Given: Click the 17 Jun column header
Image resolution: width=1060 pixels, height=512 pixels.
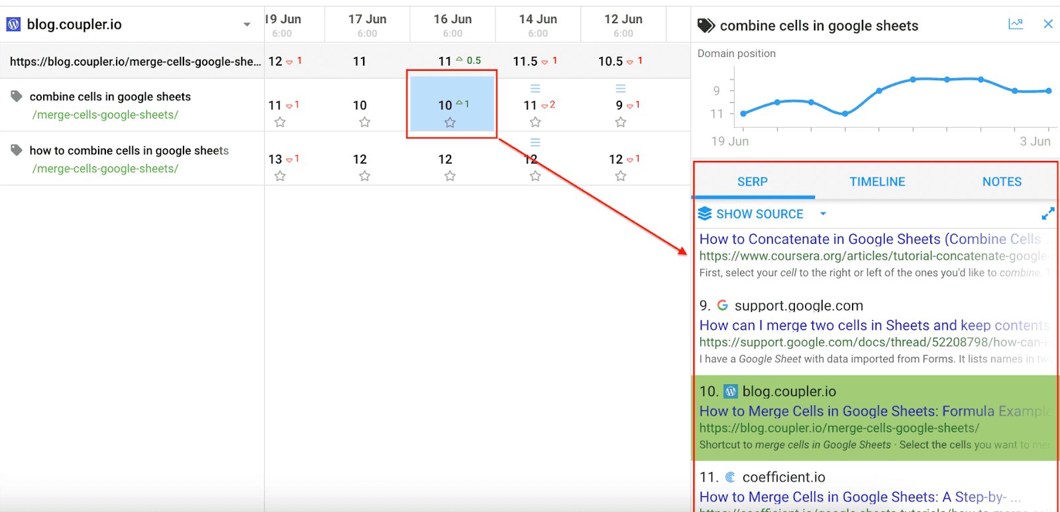Looking at the screenshot, I should (368, 25).
